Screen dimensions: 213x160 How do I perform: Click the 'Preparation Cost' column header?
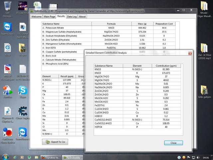pos(164,24)
